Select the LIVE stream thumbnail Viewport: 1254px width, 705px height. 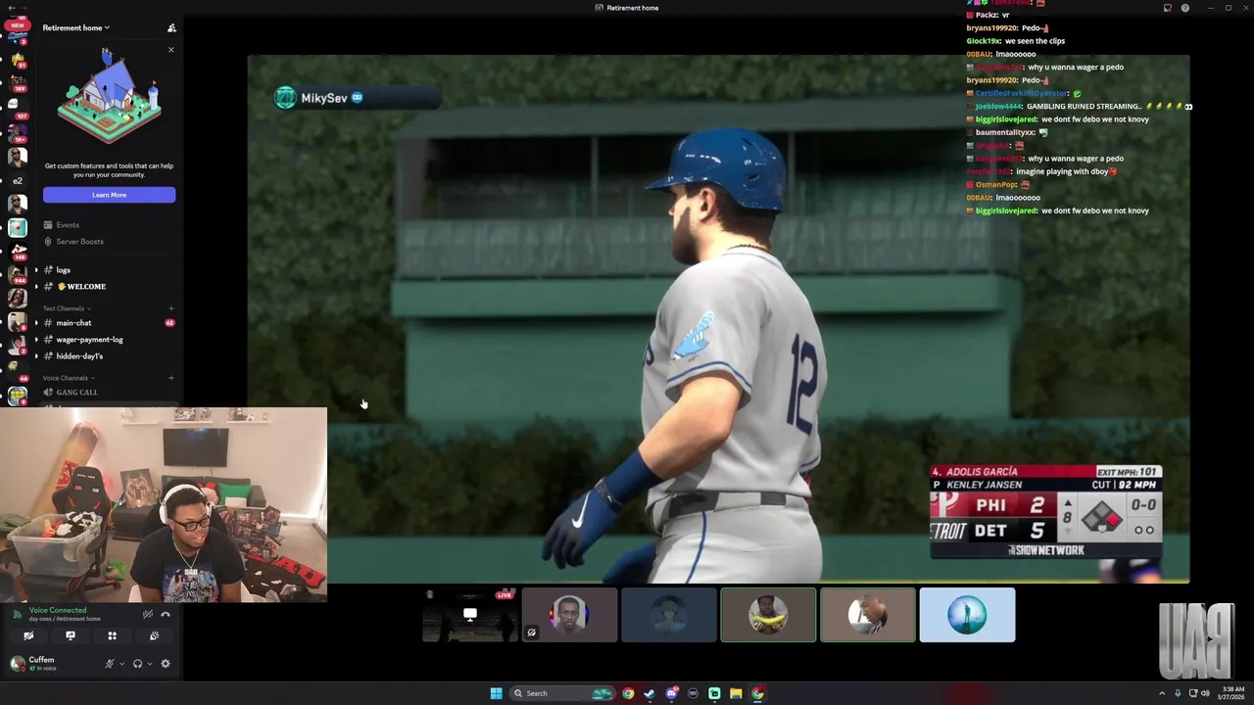pos(470,615)
